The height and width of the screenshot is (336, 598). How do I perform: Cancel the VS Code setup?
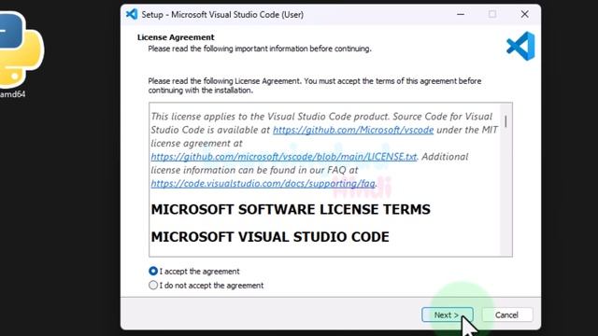[506, 315]
